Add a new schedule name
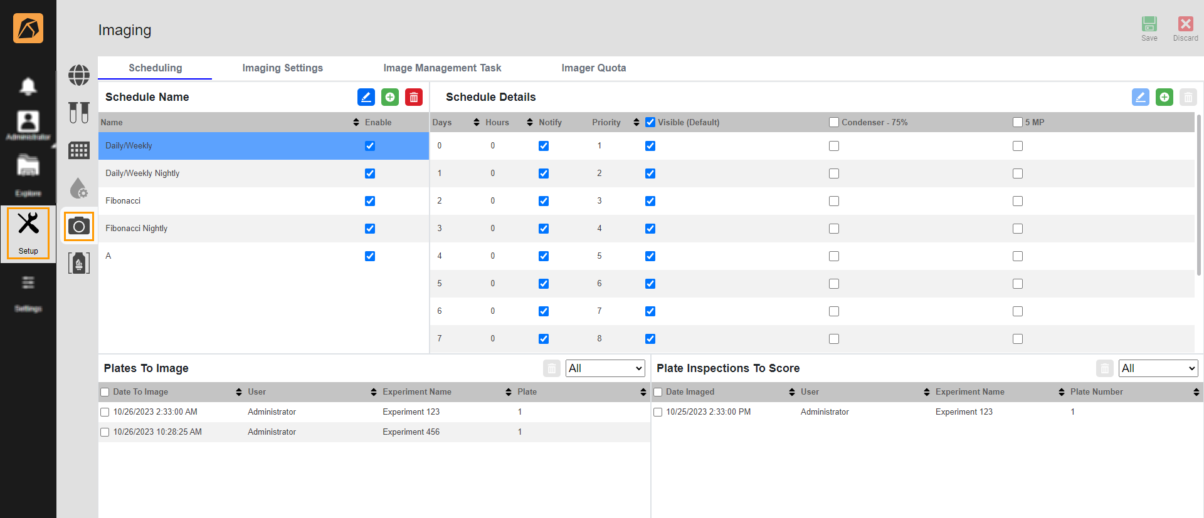 pyautogui.click(x=390, y=97)
